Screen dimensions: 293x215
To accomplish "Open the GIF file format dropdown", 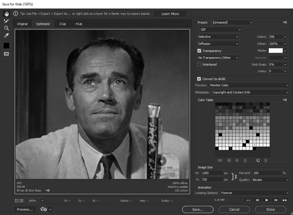I will (221, 30).
